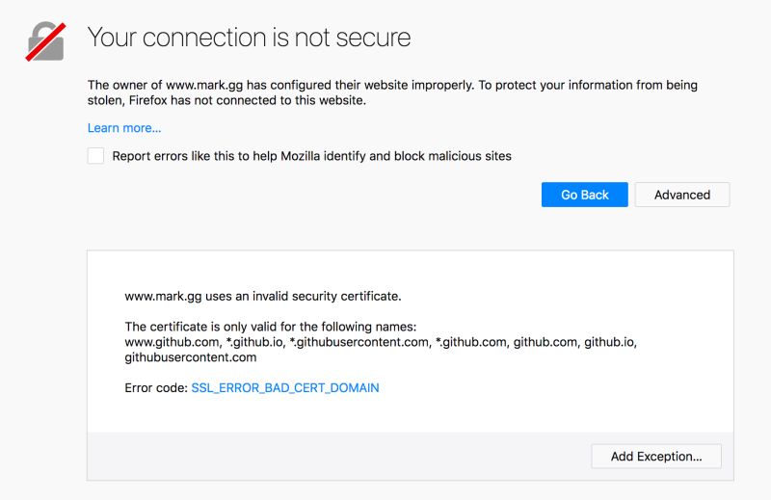This screenshot has width=771, height=500.
Task: Select the "Your connection is not secure" heading
Action: tap(249, 38)
